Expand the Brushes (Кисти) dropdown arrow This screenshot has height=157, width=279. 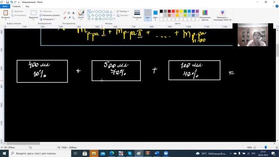[x=81, y=19]
